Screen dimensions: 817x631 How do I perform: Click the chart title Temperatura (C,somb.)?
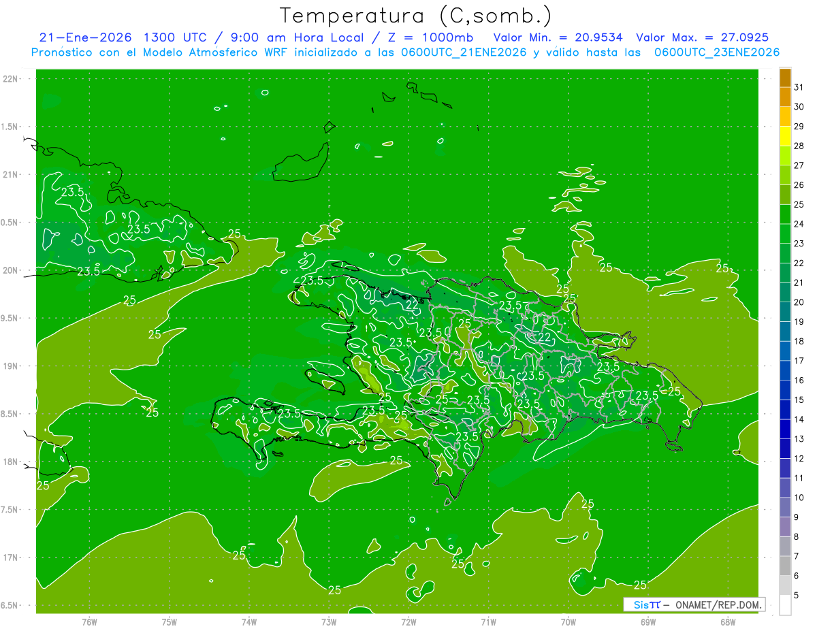[x=415, y=16]
